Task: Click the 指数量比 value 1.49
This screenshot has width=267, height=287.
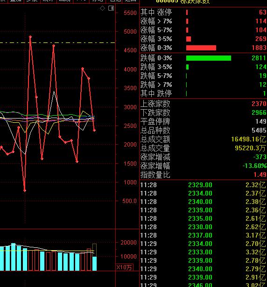Action: click(260, 175)
